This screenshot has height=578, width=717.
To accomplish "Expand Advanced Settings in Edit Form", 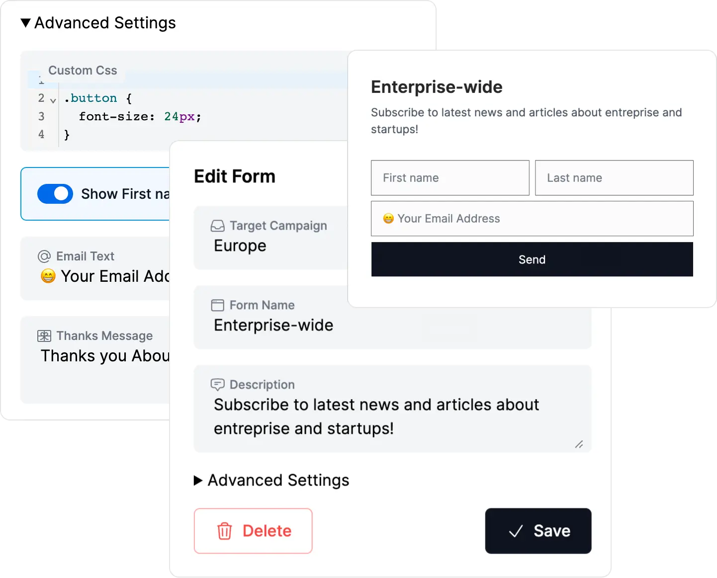I will click(198, 480).
